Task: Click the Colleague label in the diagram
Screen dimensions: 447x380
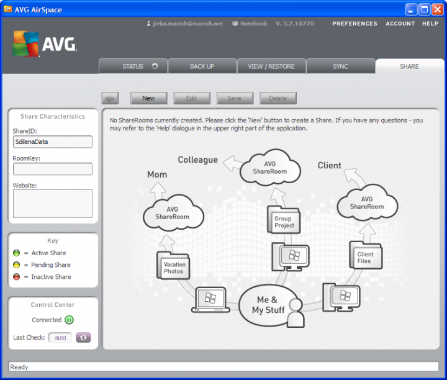Action: pyautogui.click(x=198, y=160)
